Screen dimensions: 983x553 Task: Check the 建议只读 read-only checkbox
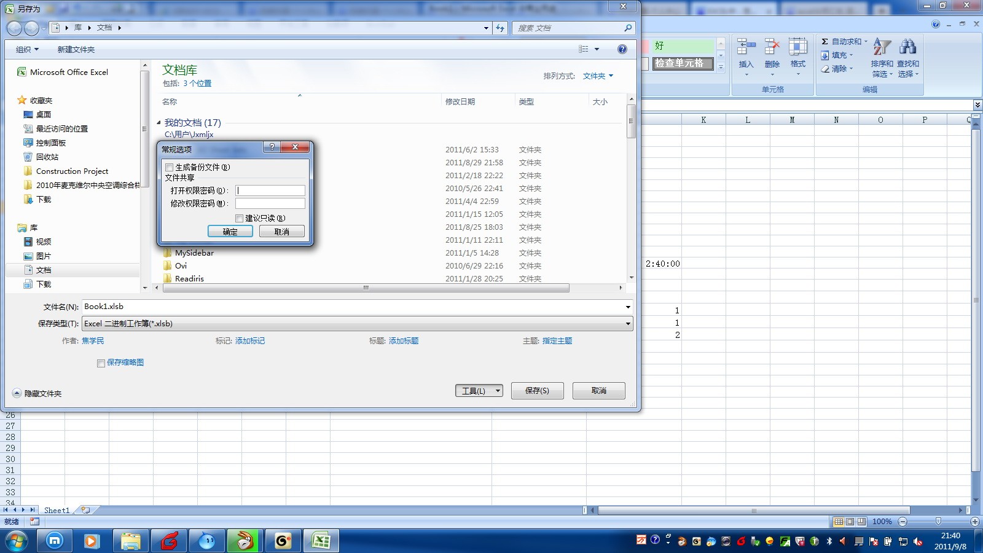(x=239, y=218)
